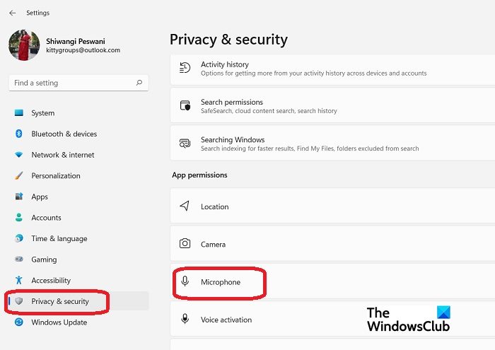Viewport: 495px width, 350px height.
Task: Click the Search permissions shield icon
Action: coord(185,105)
